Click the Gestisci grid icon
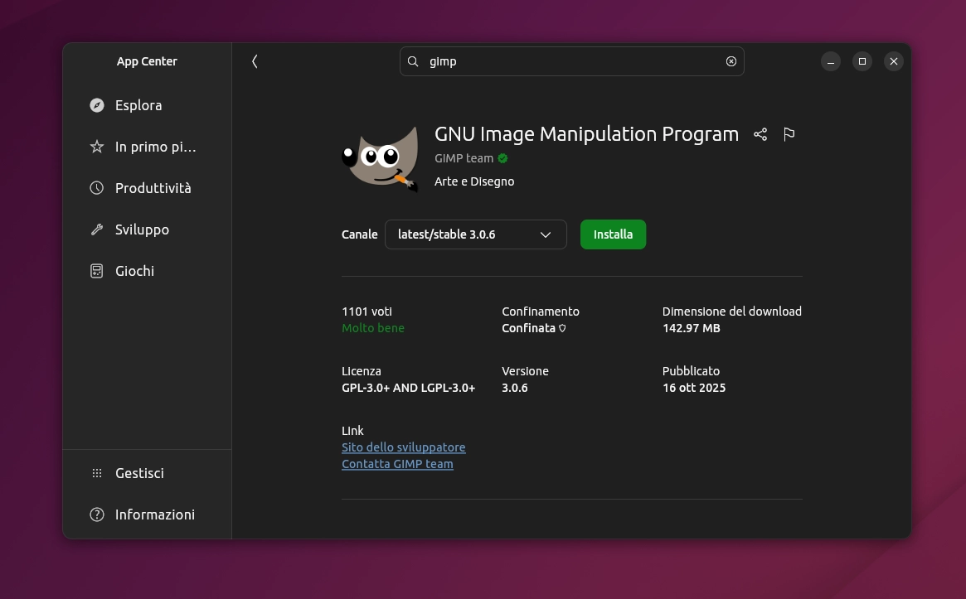This screenshot has width=966, height=599. [x=97, y=472]
